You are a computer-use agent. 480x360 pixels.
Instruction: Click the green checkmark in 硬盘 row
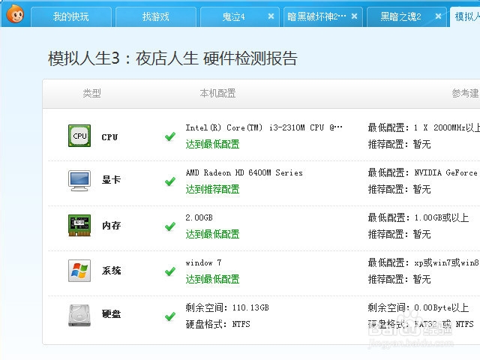[170, 316]
